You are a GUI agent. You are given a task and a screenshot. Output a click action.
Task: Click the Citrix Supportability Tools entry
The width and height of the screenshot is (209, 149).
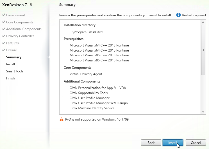point(88,93)
